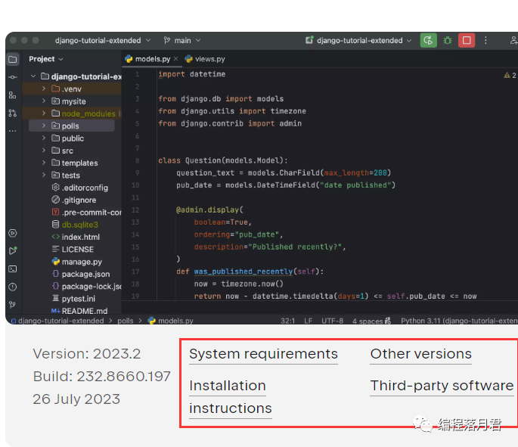Click the was_published_recently method name
Image resolution: width=518 pixels, height=447 pixels.
243,272
